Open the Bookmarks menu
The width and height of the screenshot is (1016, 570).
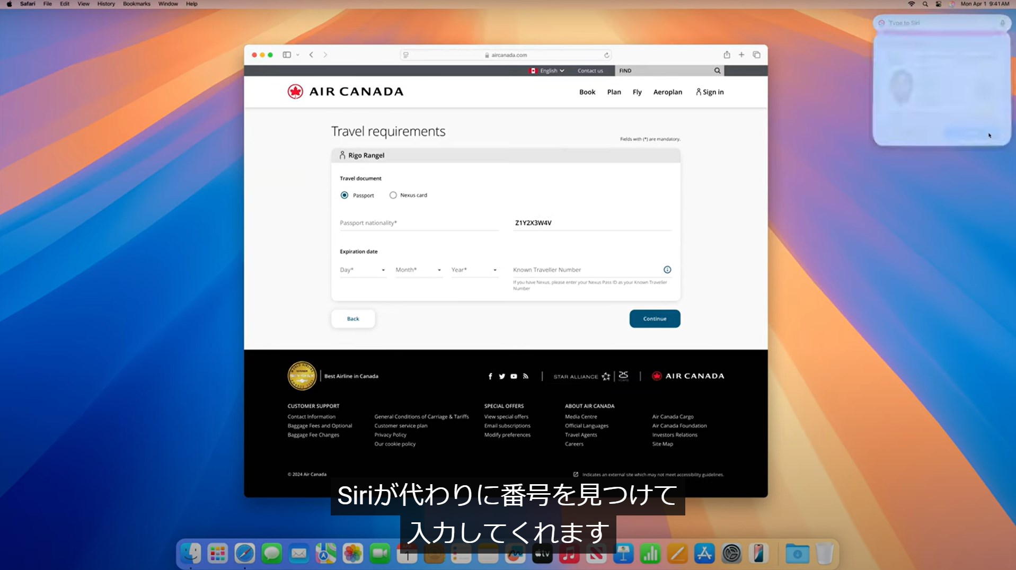pyautogui.click(x=137, y=4)
